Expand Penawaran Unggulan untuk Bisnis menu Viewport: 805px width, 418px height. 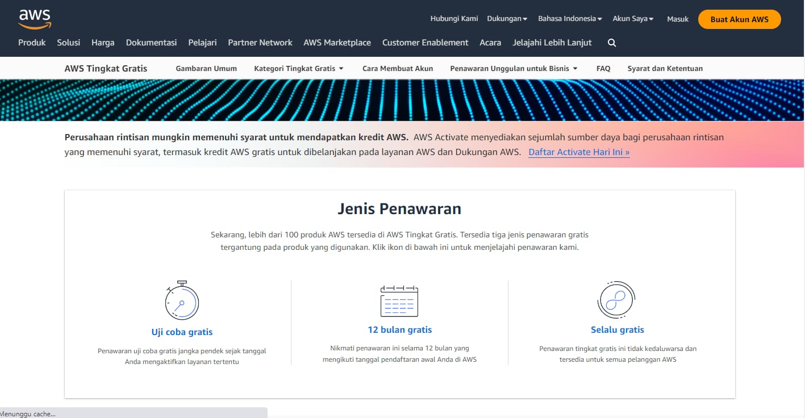click(514, 68)
